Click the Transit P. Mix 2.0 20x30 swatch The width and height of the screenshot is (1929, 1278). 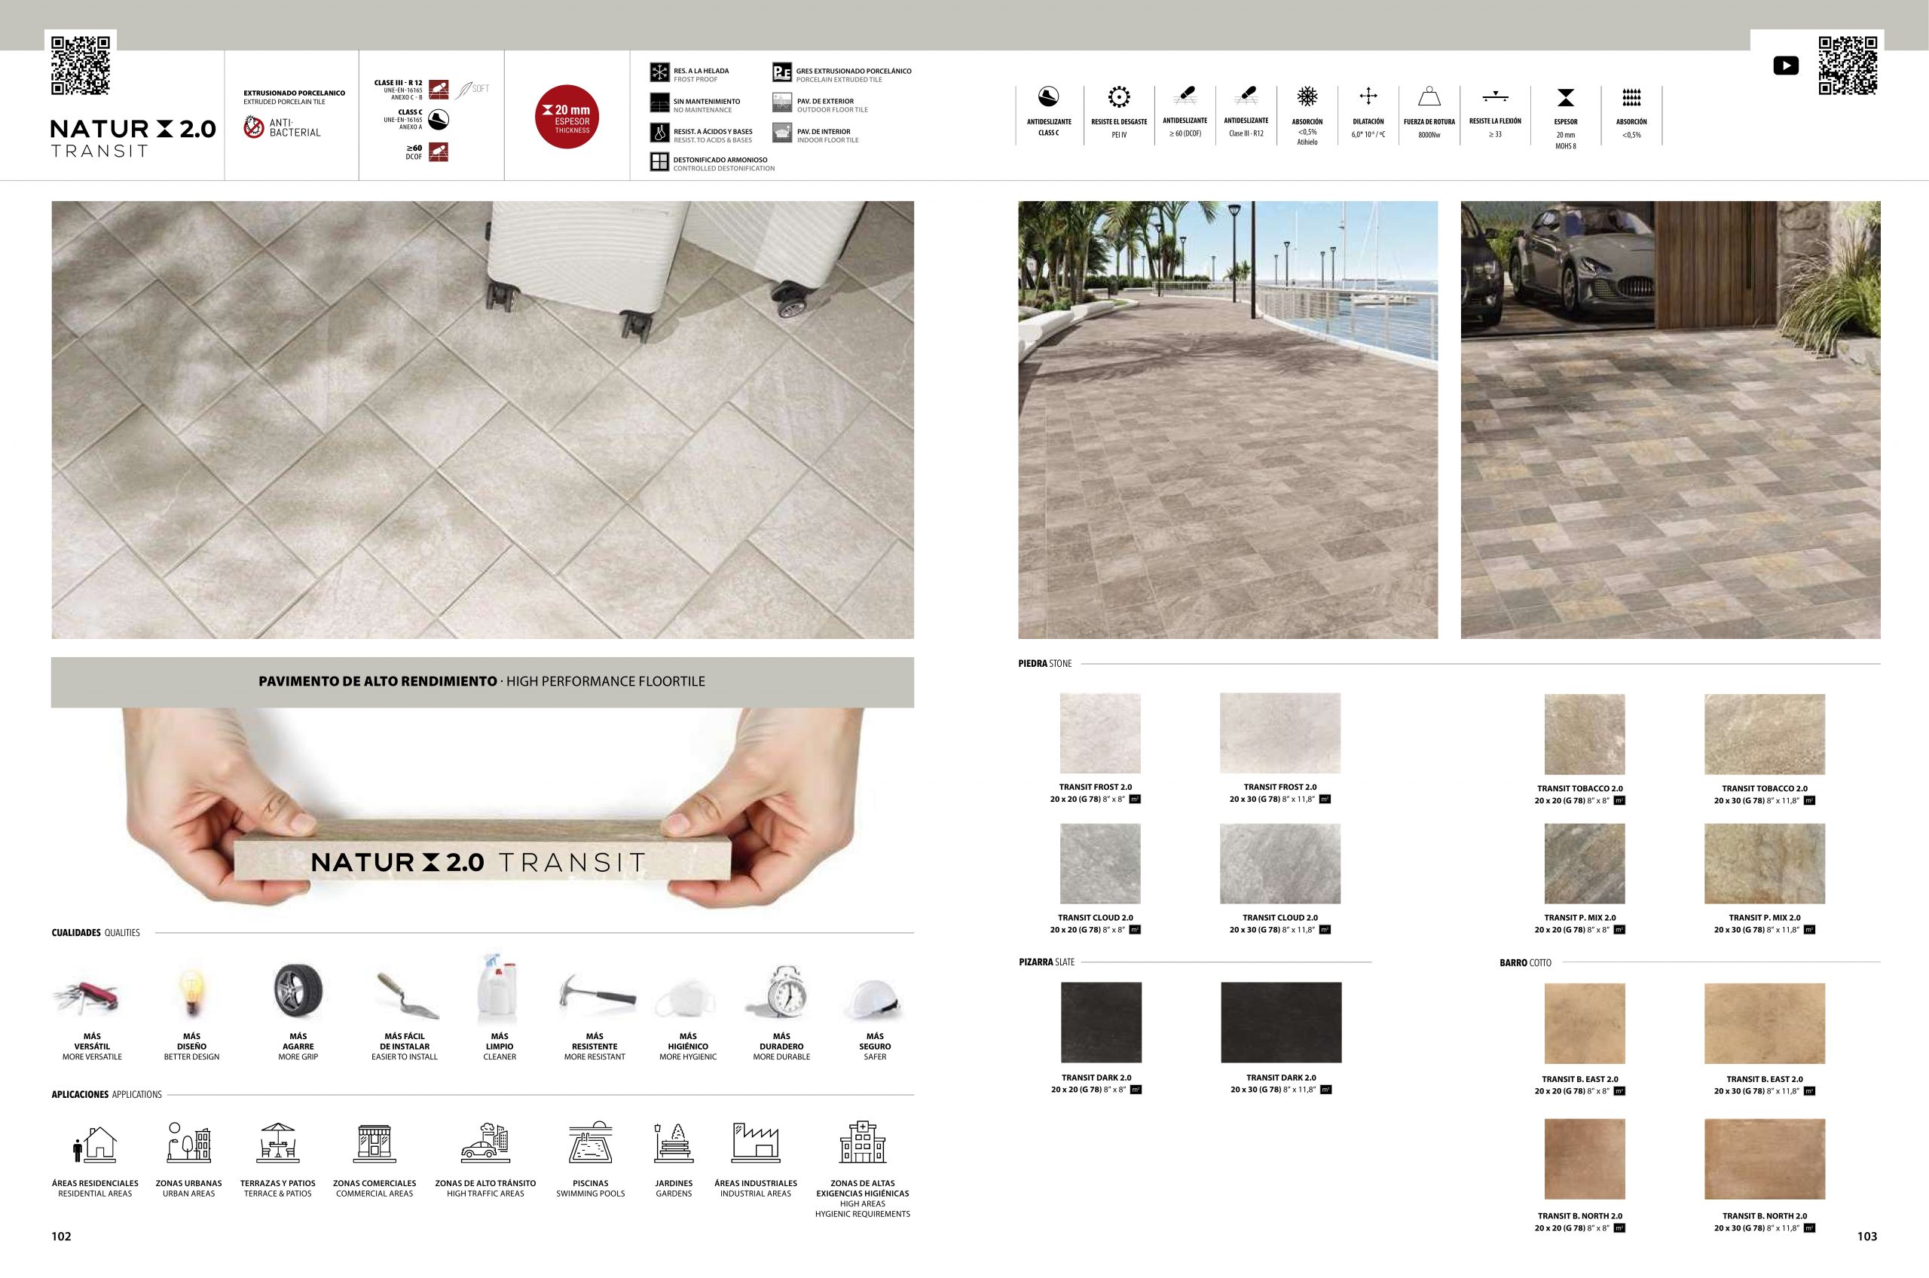1765,864
